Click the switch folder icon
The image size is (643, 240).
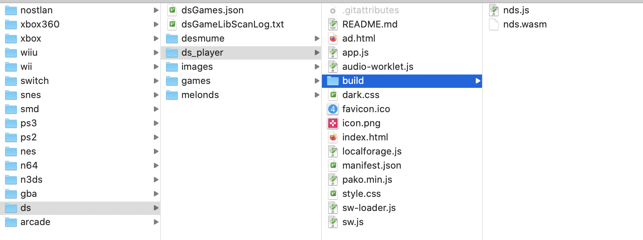click(11, 81)
